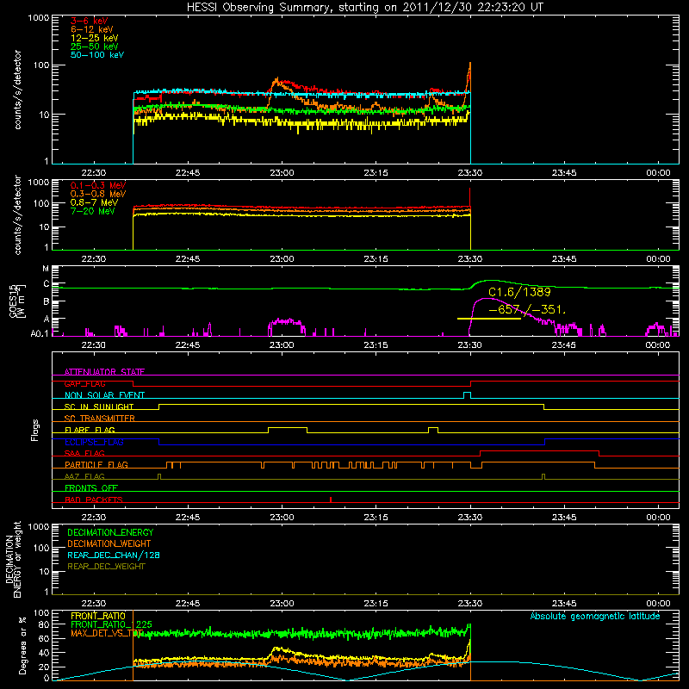Click the '-657/-351.' flare position text
Screen dimensions: 689x689
pyautogui.click(x=527, y=309)
